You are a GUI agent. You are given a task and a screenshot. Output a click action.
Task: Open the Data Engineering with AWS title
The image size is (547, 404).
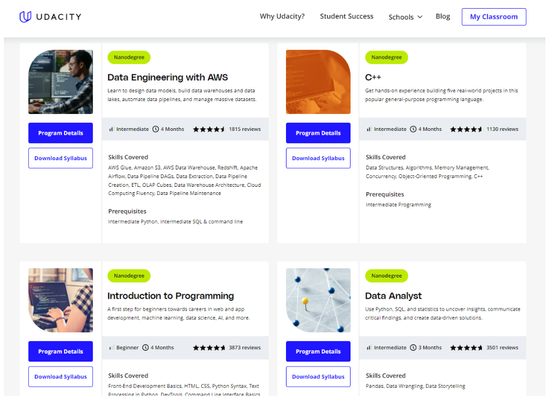(x=168, y=77)
